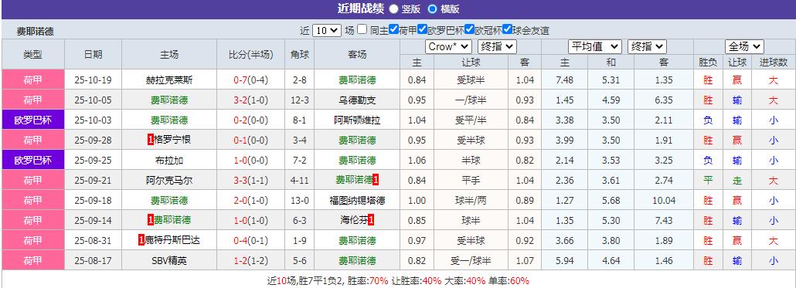Click the 10.04 away odds value
This screenshot has height=288, width=796.
664,200
